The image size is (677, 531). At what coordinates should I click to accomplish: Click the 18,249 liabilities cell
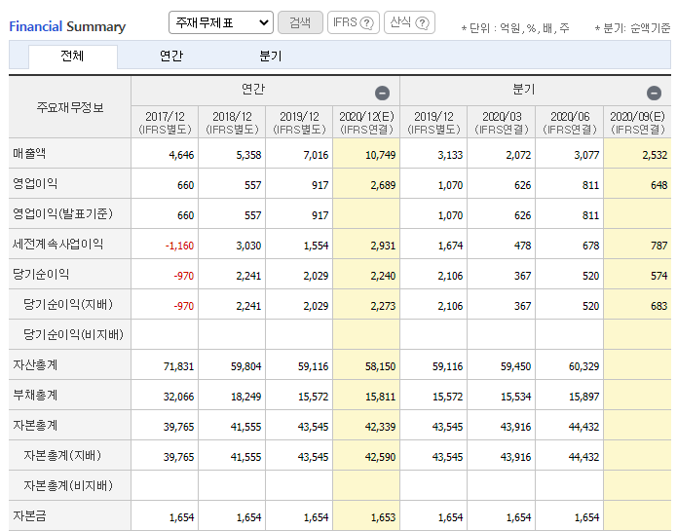tap(232, 397)
